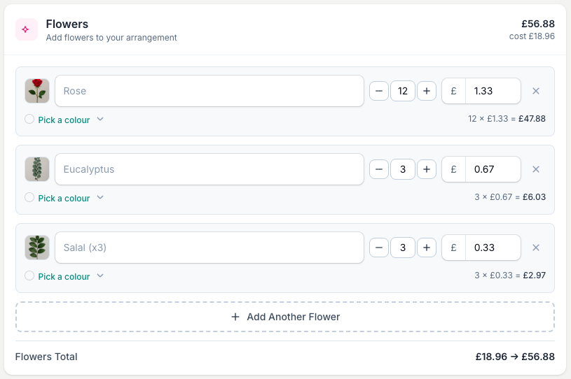Open the Rose colour swatch circle
The width and height of the screenshot is (571, 379).
[29, 119]
